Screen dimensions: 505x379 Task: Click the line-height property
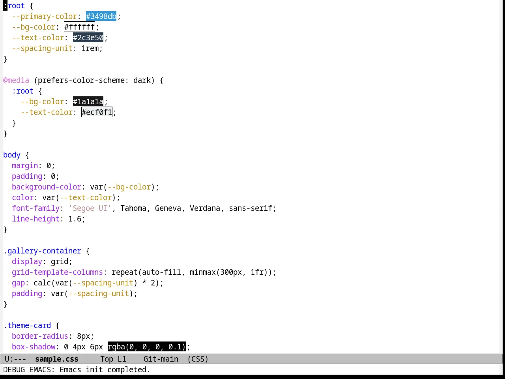coord(36,219)
